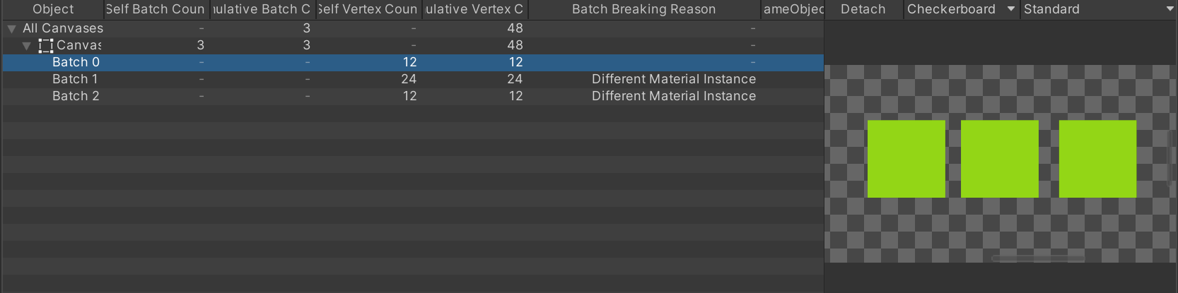
Task: Click the GameObjects column header
Action: 793,9
